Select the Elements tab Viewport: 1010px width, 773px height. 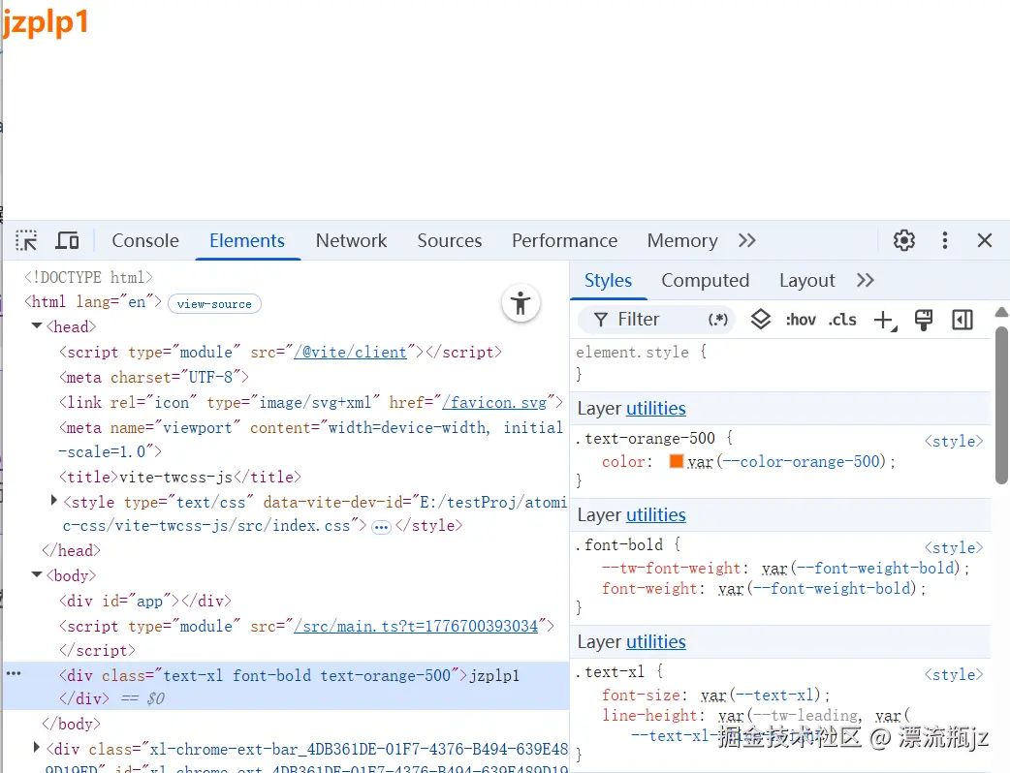pyautogui.click(x=247, y=241)
